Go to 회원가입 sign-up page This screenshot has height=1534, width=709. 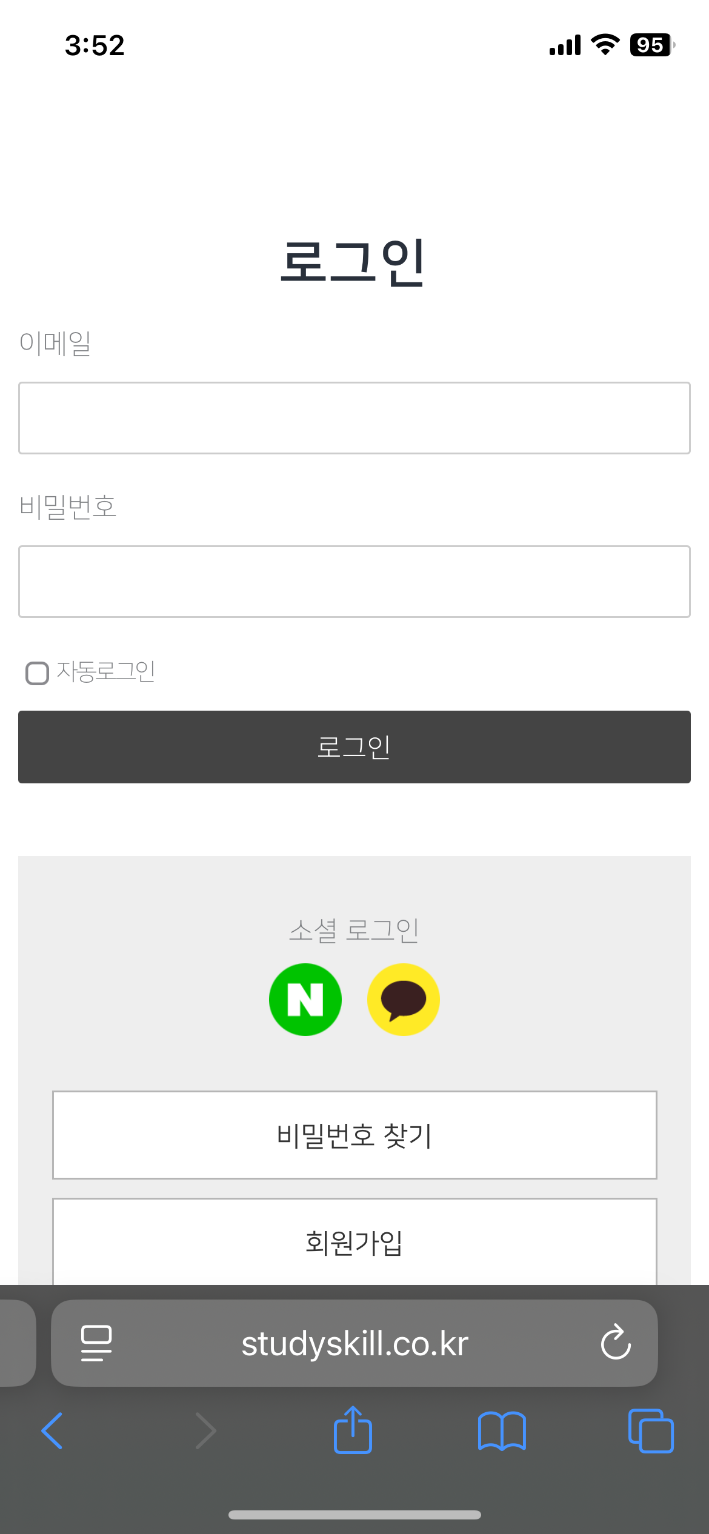click(354, 1242)
